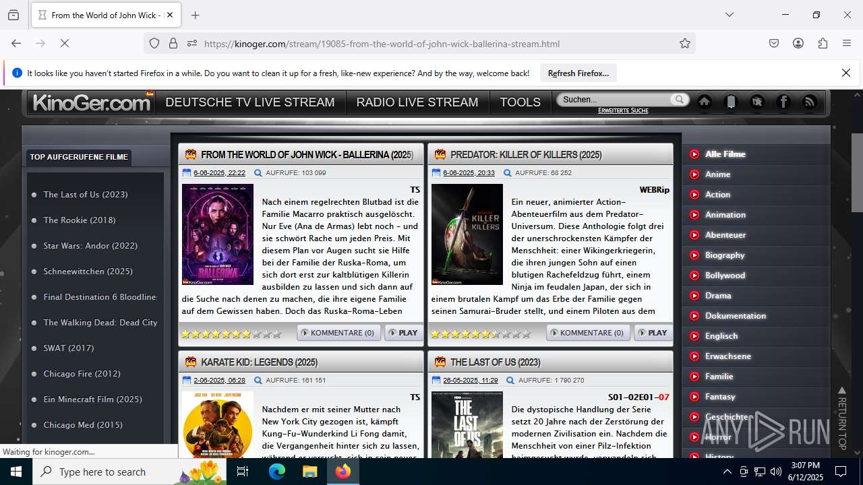
Task: Open Deutsche TV Live Stream menu
Action: click(x=250, y=102)
